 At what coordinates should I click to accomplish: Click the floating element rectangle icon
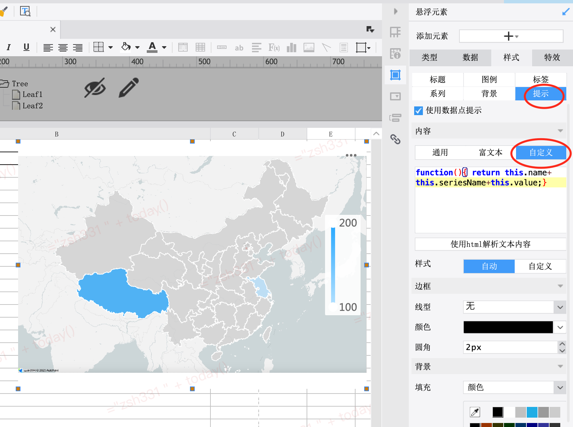361,48
